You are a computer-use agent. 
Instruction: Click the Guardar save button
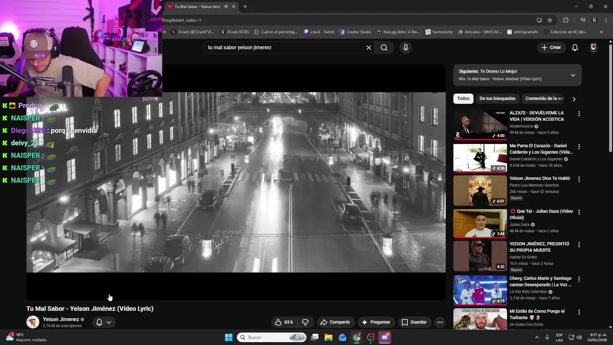pyautogui.click(x=414, y=322)
